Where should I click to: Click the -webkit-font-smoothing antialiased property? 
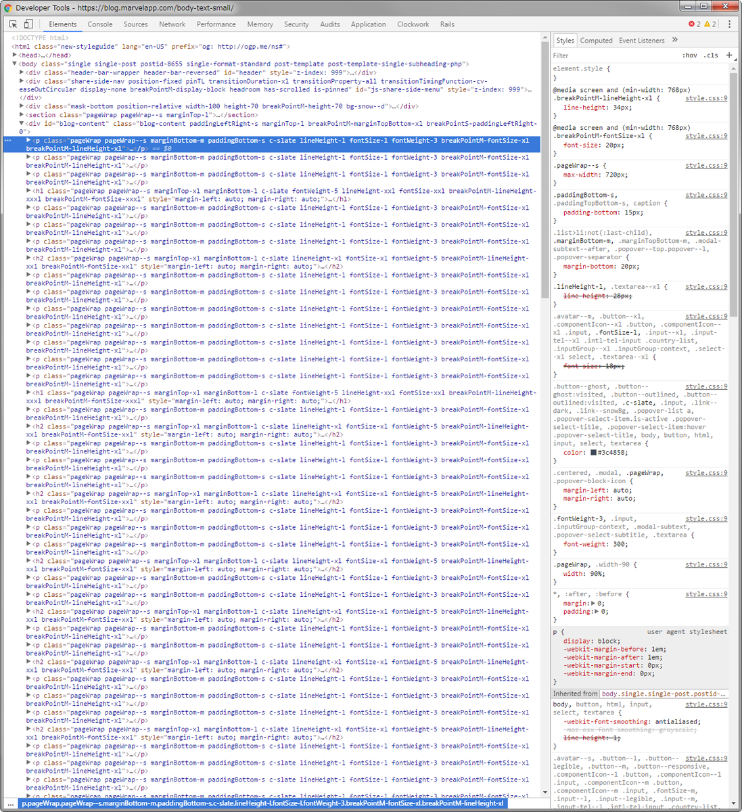coord(632,722)
